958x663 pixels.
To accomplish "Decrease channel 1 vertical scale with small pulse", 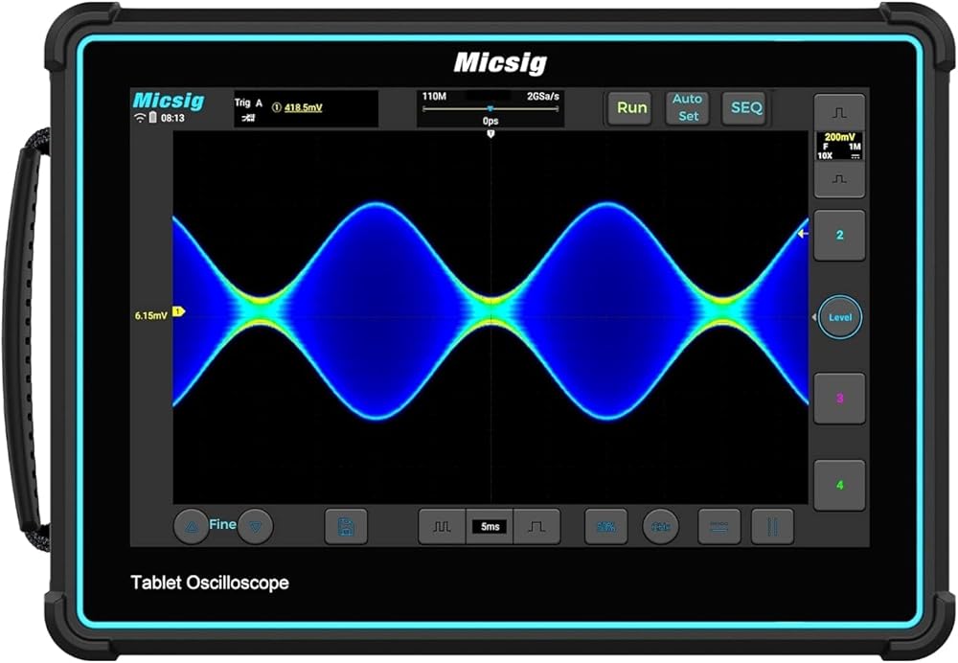I will tap(839, 179).
